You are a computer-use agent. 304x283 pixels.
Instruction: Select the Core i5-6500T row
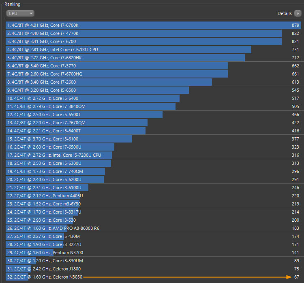(153, 114)
